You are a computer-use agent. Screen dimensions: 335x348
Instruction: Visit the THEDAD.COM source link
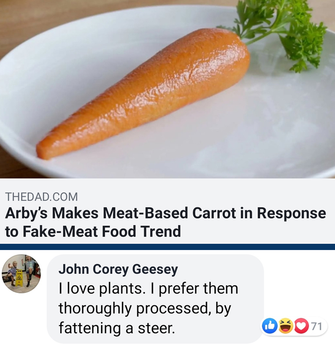click(x=42, y=197)
